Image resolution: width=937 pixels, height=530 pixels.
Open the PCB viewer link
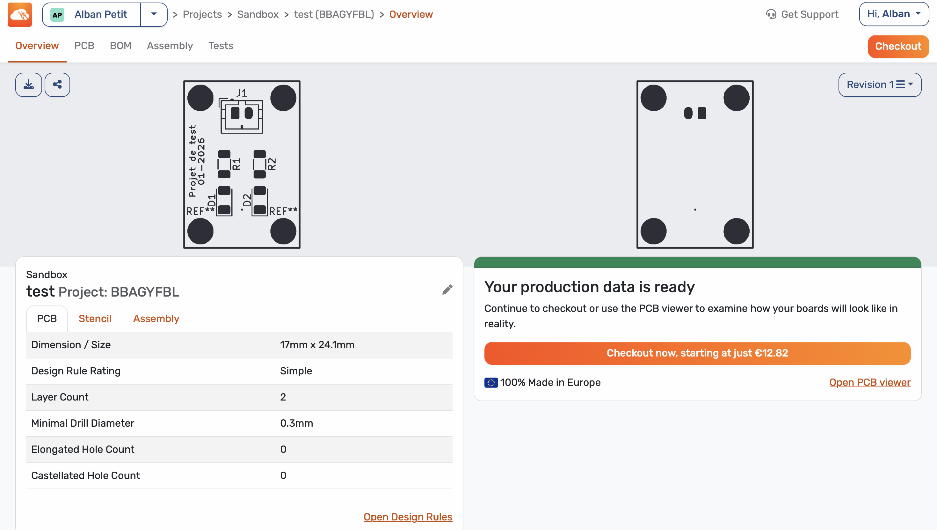(869, 382)
